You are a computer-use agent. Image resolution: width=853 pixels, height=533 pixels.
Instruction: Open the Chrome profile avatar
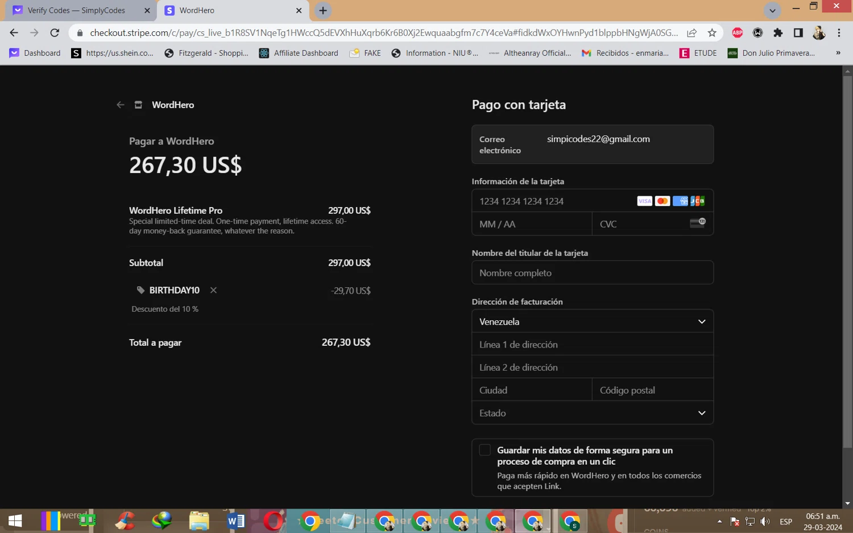[819, 32]
